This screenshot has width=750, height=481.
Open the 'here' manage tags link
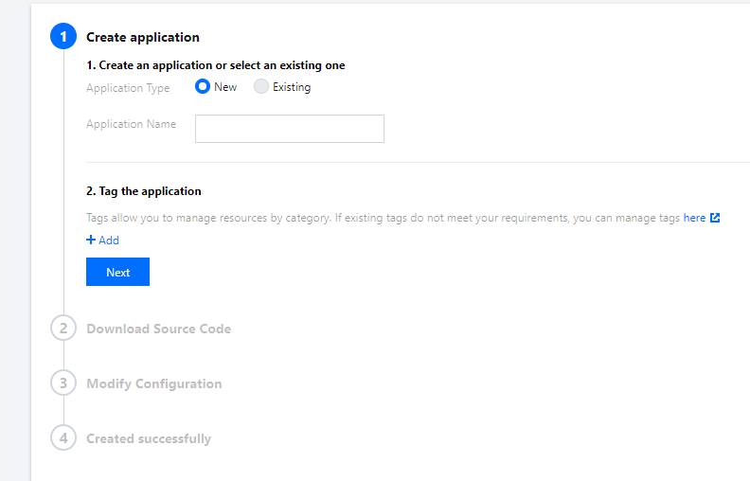[694, 218]
